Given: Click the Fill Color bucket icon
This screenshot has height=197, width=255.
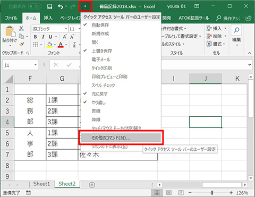Looking at the screenshot, I should pos(49,45).
